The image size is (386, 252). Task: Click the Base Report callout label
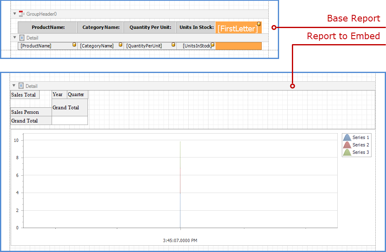(353, 19)
